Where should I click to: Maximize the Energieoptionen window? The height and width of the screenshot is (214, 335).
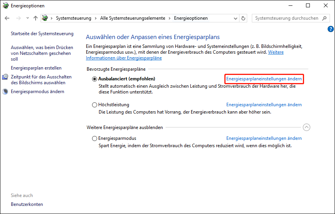(308, 5)
